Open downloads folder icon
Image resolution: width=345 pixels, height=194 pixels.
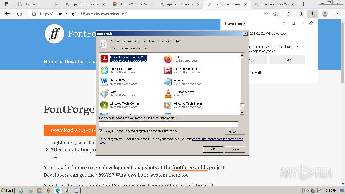[285, 23]
